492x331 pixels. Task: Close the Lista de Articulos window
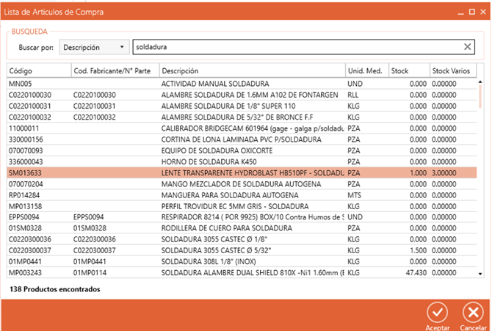tap(483, 12)
